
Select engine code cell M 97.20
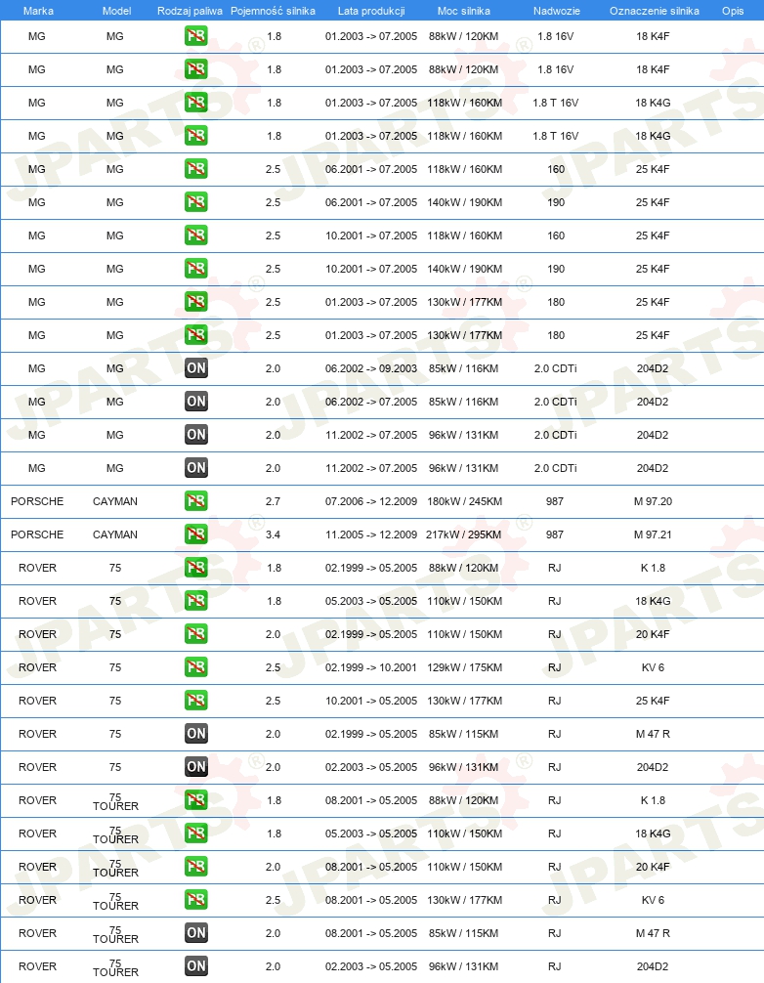click(653, 501)
